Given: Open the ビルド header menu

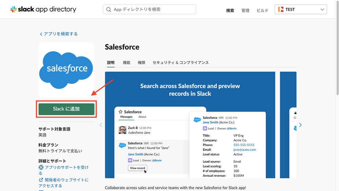Looking at the screenshot, I should coord(262,11).
